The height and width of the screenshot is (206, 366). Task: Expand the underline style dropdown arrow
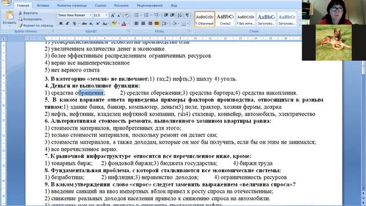(x=78, y=23)
